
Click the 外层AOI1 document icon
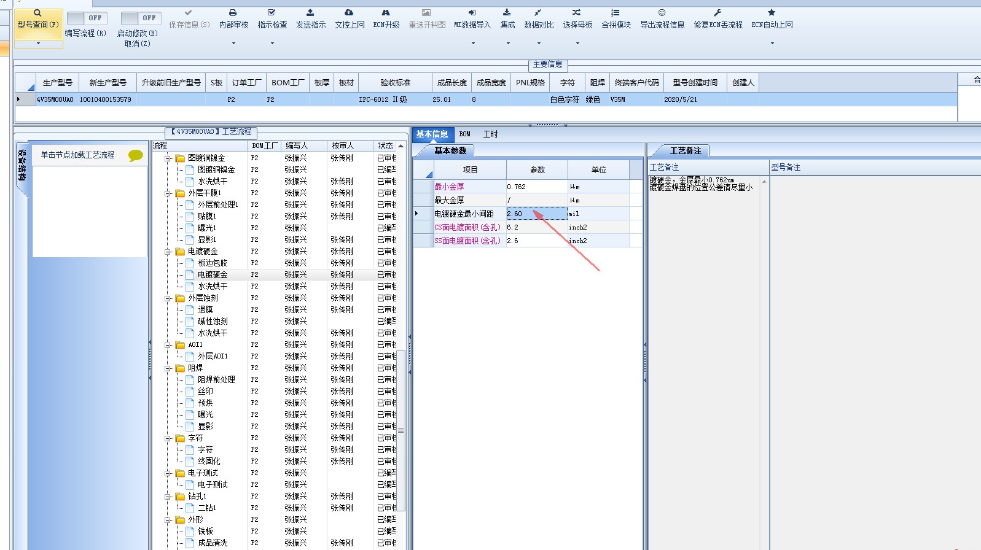(190, 356)
